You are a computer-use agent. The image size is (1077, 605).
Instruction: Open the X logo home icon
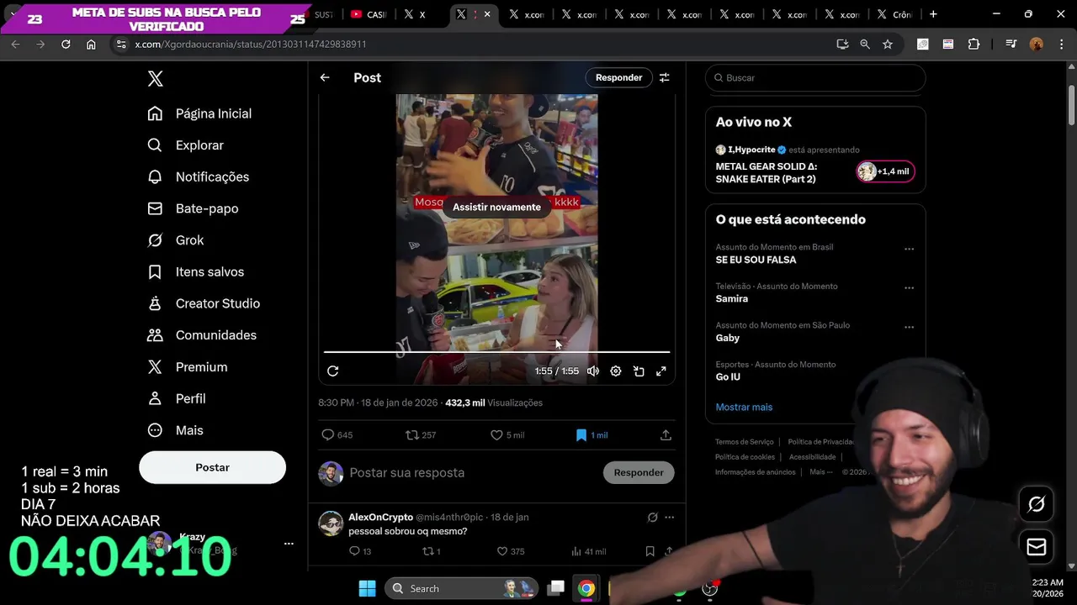pos(155,79)
